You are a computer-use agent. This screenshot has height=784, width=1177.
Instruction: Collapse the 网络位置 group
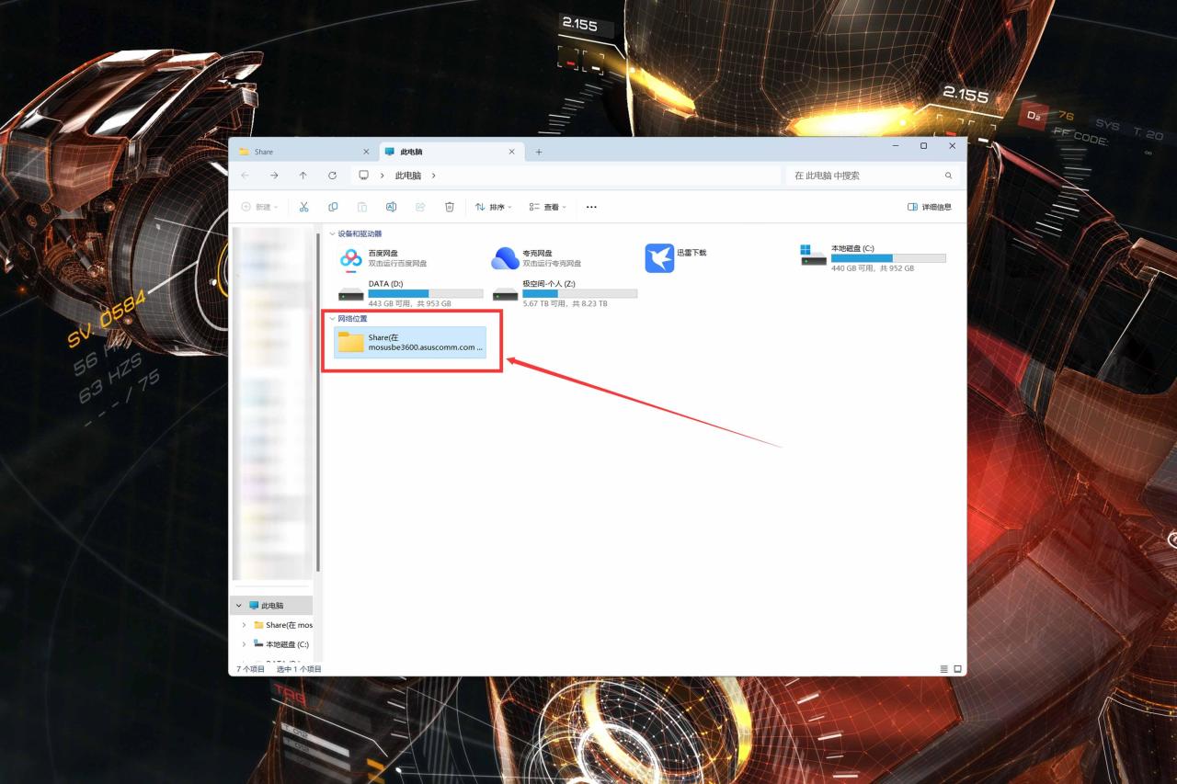(x=333, y=319)
